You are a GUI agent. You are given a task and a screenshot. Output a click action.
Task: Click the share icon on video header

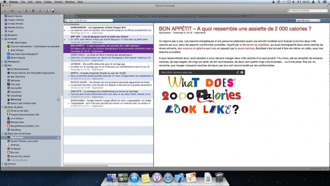tap(238, 72)
